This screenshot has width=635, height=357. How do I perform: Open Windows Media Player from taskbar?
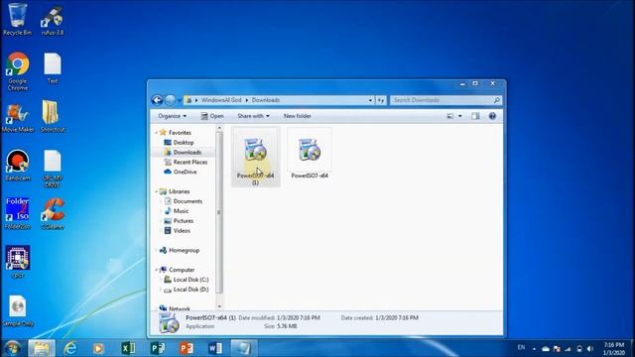point(98,348)
